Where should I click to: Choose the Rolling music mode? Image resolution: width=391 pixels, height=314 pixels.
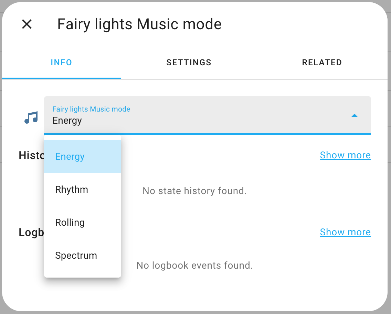[x=70, y=222]
